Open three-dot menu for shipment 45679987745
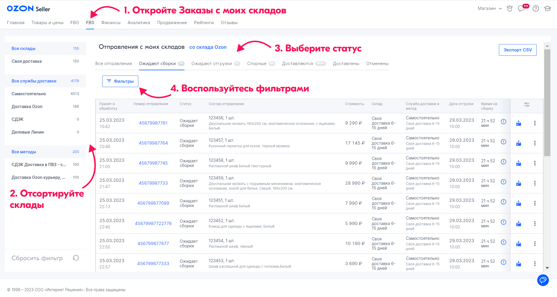The image size is (557, 297). 535,163
